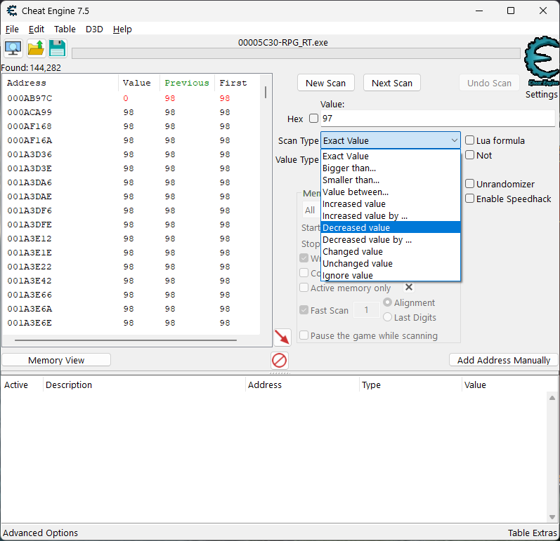This screenshot has width=560, height=541.
Task: Select the Last Digits radio button
Action: [387, 317]
